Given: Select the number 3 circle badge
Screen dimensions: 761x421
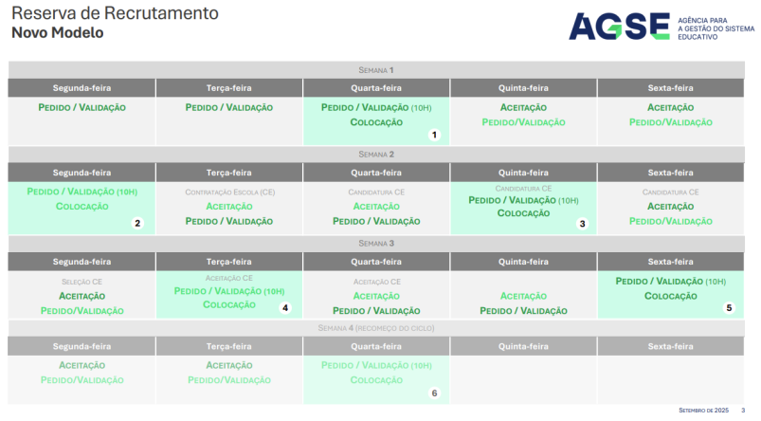Looking at the screenshot, I should [582, 224].
